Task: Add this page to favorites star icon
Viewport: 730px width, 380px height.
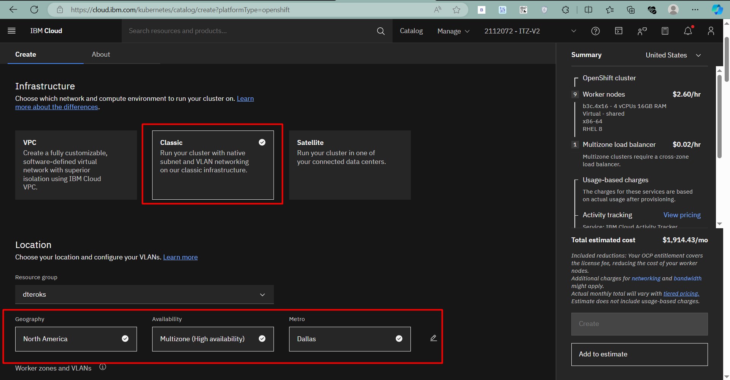Action: 456,10
